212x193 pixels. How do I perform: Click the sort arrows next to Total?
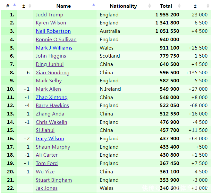click(179, 6)
